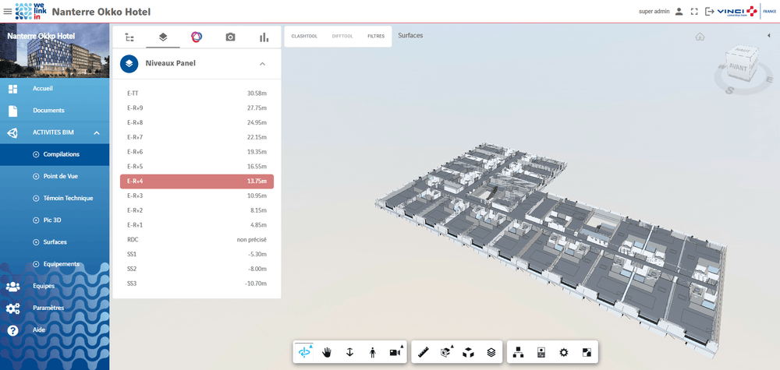Open the DIFFTOOL tab
This screenshot has height=370, width=780.
pyautogui.click(x=342, y=37)
